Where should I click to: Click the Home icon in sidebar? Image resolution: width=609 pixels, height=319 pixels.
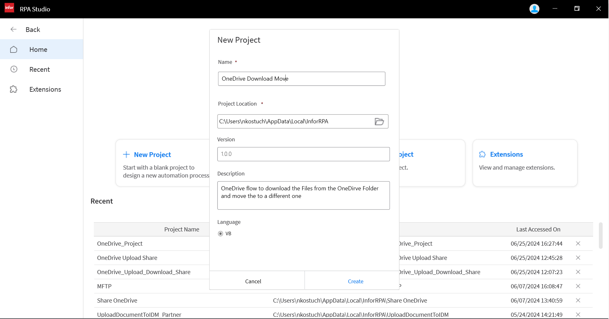(14, 50)
